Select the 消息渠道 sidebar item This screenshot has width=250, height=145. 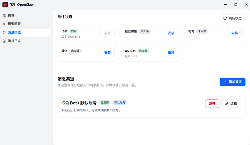[x=26, y=33]
